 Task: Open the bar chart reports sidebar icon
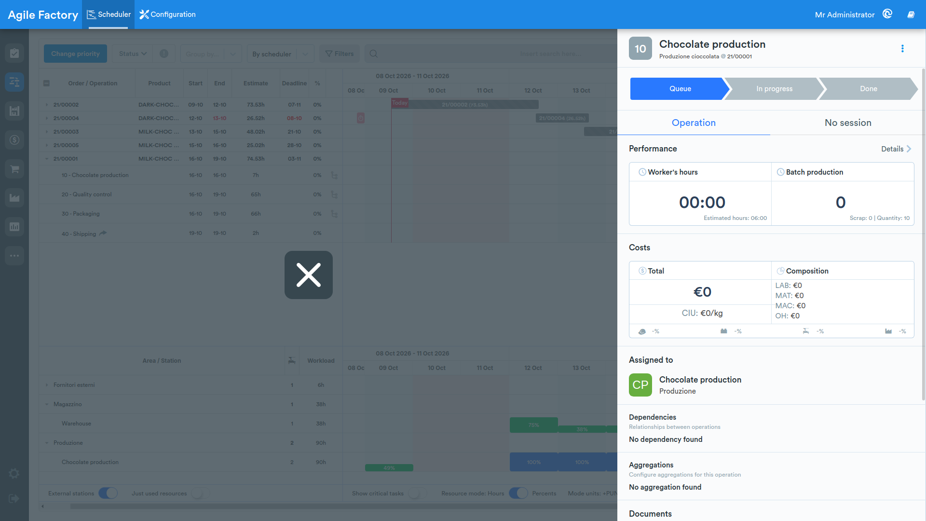coord(14,227)
